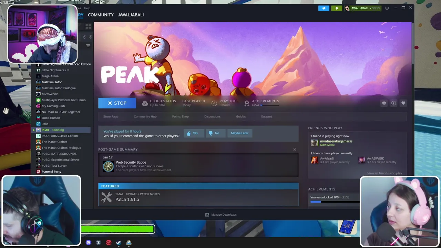Open Patch 1.51.a featured news
The width and height of the screenshot is (441, 248).
coord(198,197)
